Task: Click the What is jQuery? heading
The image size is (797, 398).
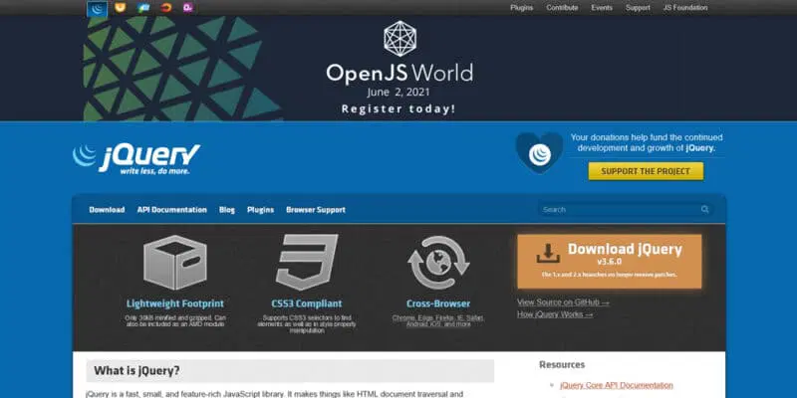Action: [136, 370]
